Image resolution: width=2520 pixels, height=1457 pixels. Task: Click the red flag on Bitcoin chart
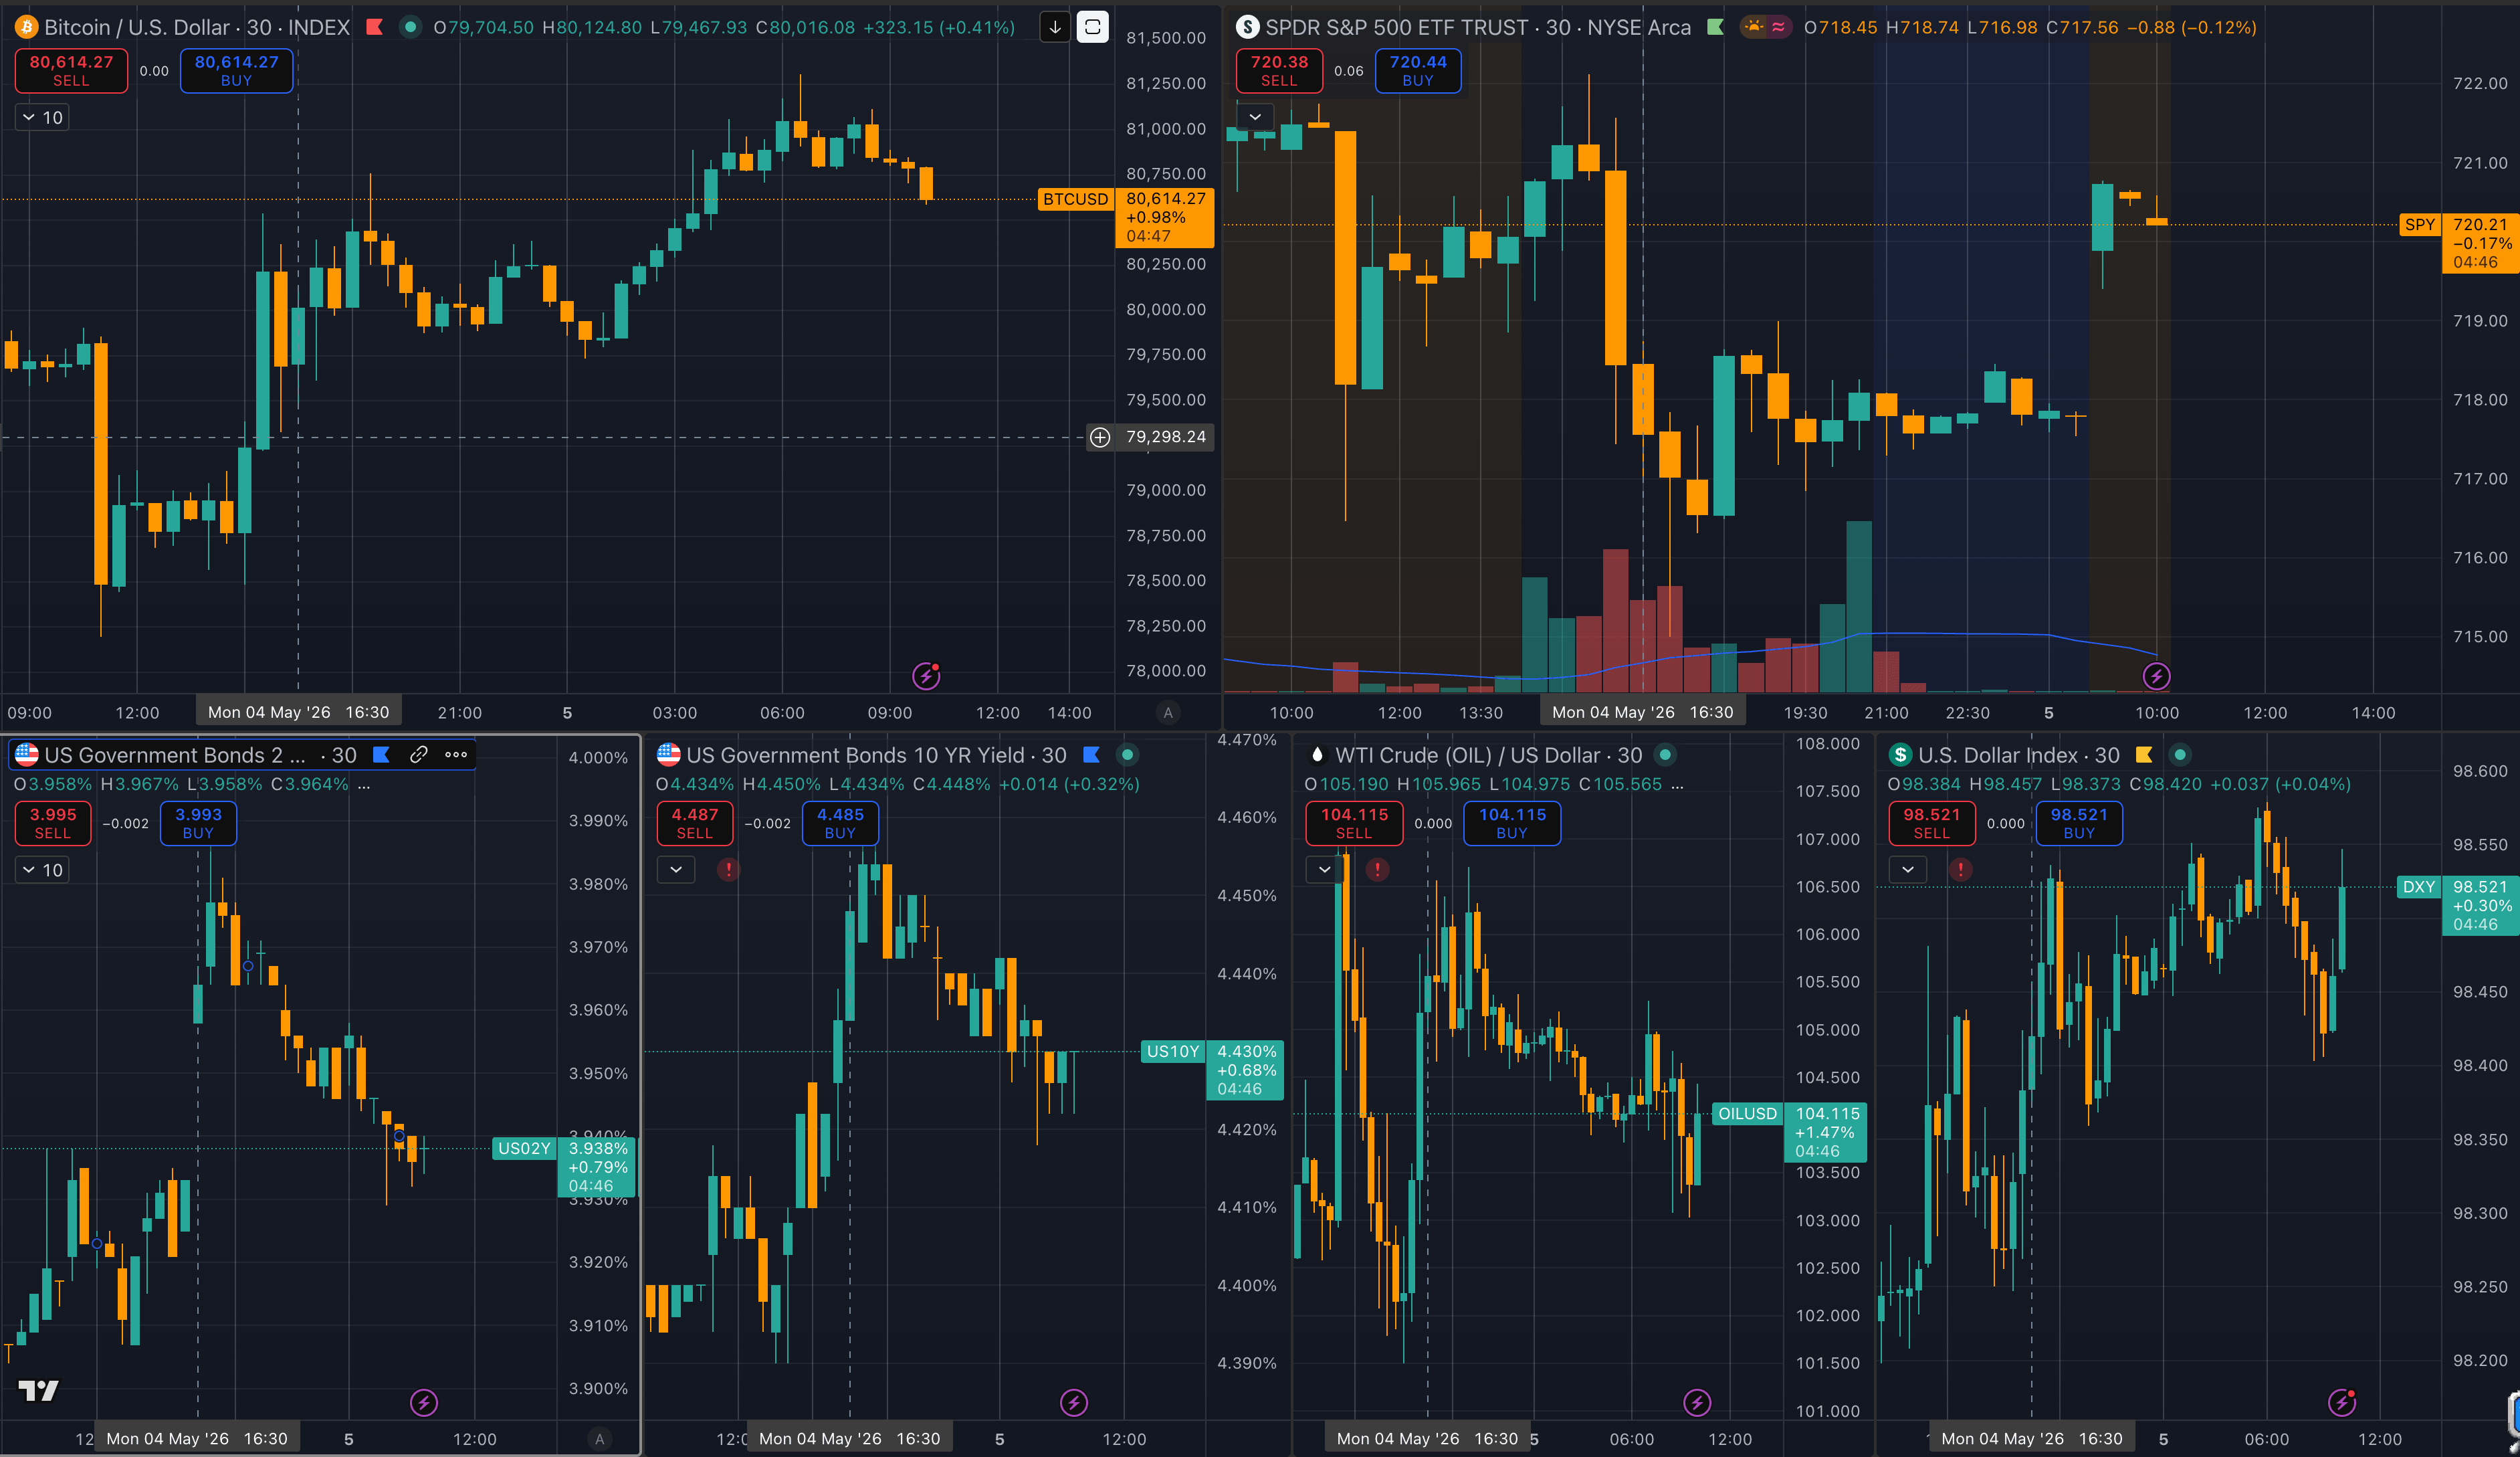(375, 27)
